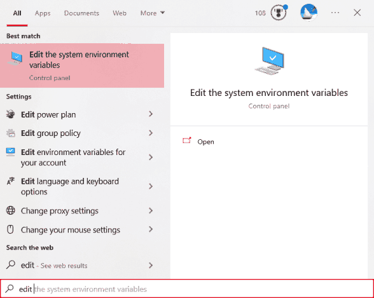Click the user profile avatar
Viewport: 374px width, 298px height.
[x=308, y=12]
